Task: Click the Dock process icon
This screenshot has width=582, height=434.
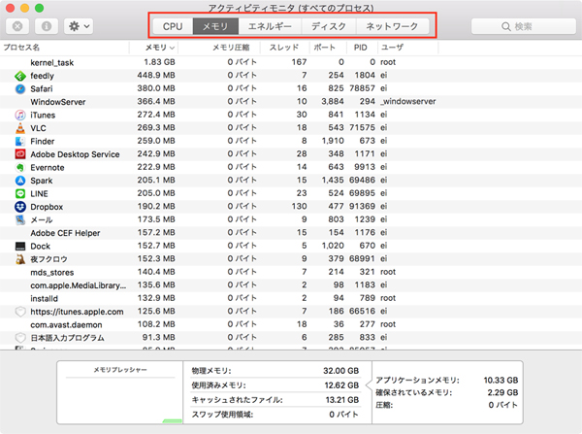Action: pyautogui.click(x=20, y=246)
